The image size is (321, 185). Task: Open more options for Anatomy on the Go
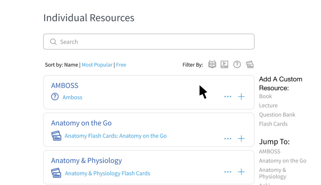coord(228,139)
